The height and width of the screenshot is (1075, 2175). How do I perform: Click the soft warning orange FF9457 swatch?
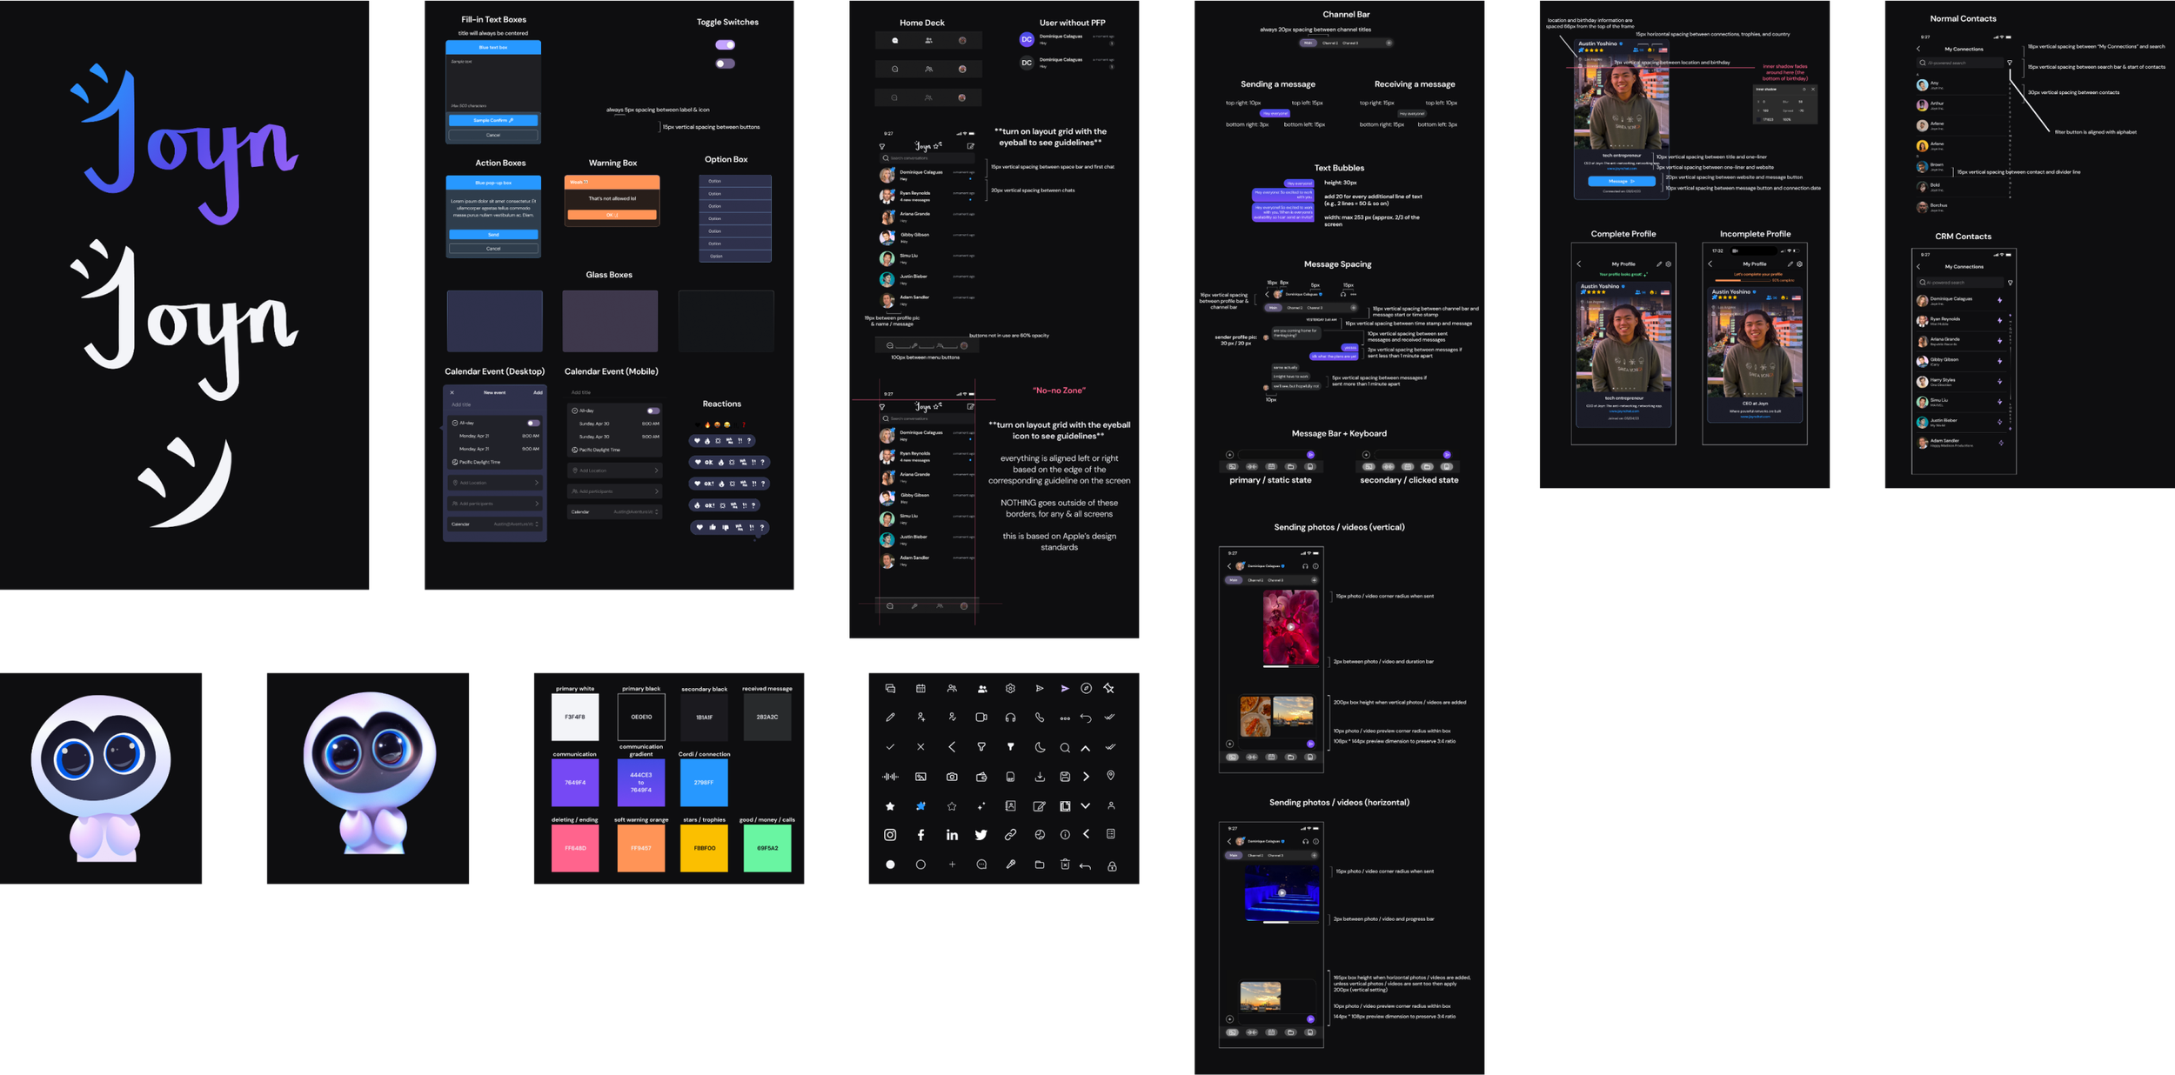[x=640, y=848]
